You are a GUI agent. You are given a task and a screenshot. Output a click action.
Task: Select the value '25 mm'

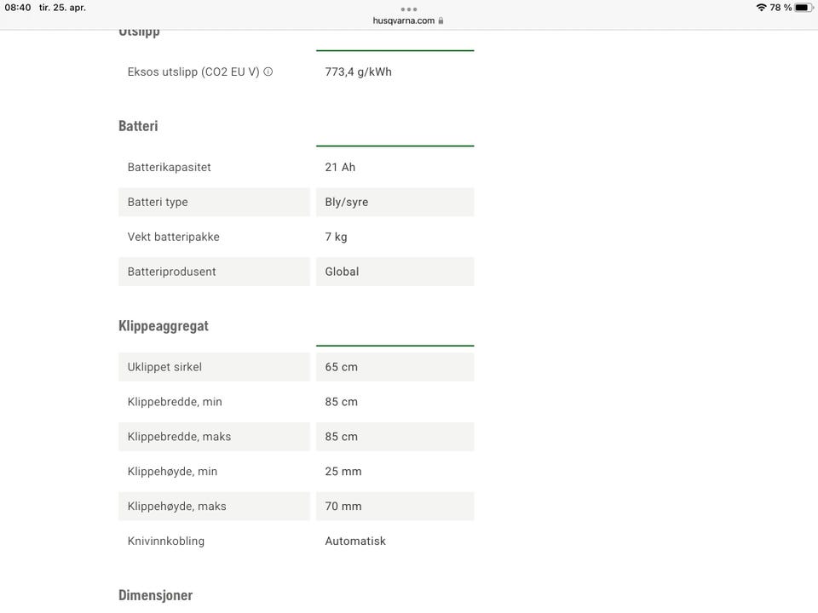[343, 472]
